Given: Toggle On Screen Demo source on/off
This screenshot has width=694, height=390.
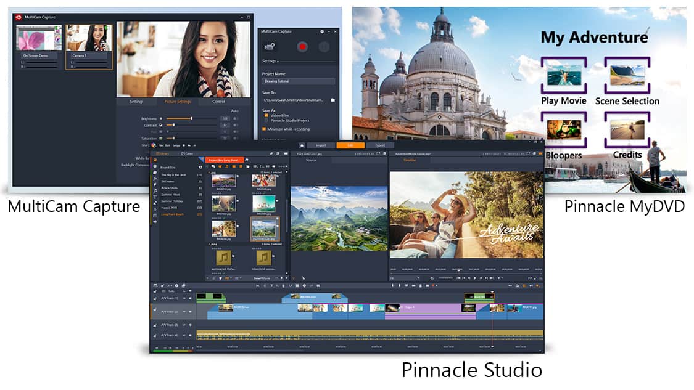Looking at the screenshot, I should [x=57, y=29].
